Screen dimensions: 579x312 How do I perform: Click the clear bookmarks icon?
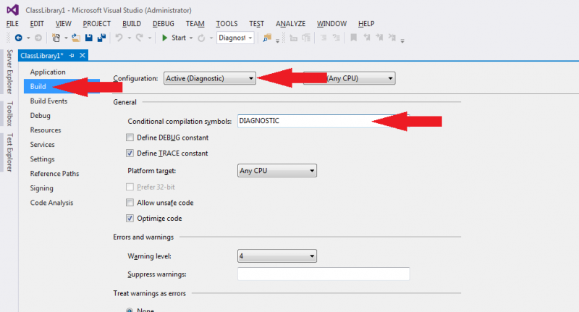(392, 38)
